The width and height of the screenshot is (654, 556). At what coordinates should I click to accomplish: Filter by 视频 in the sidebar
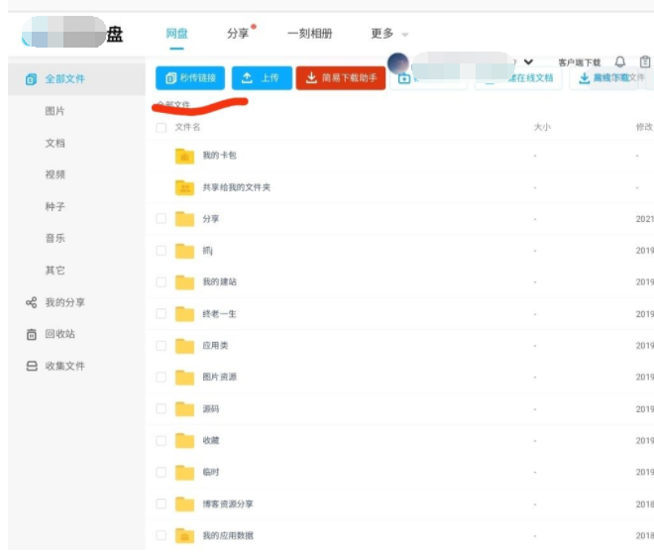click(55, 174)
